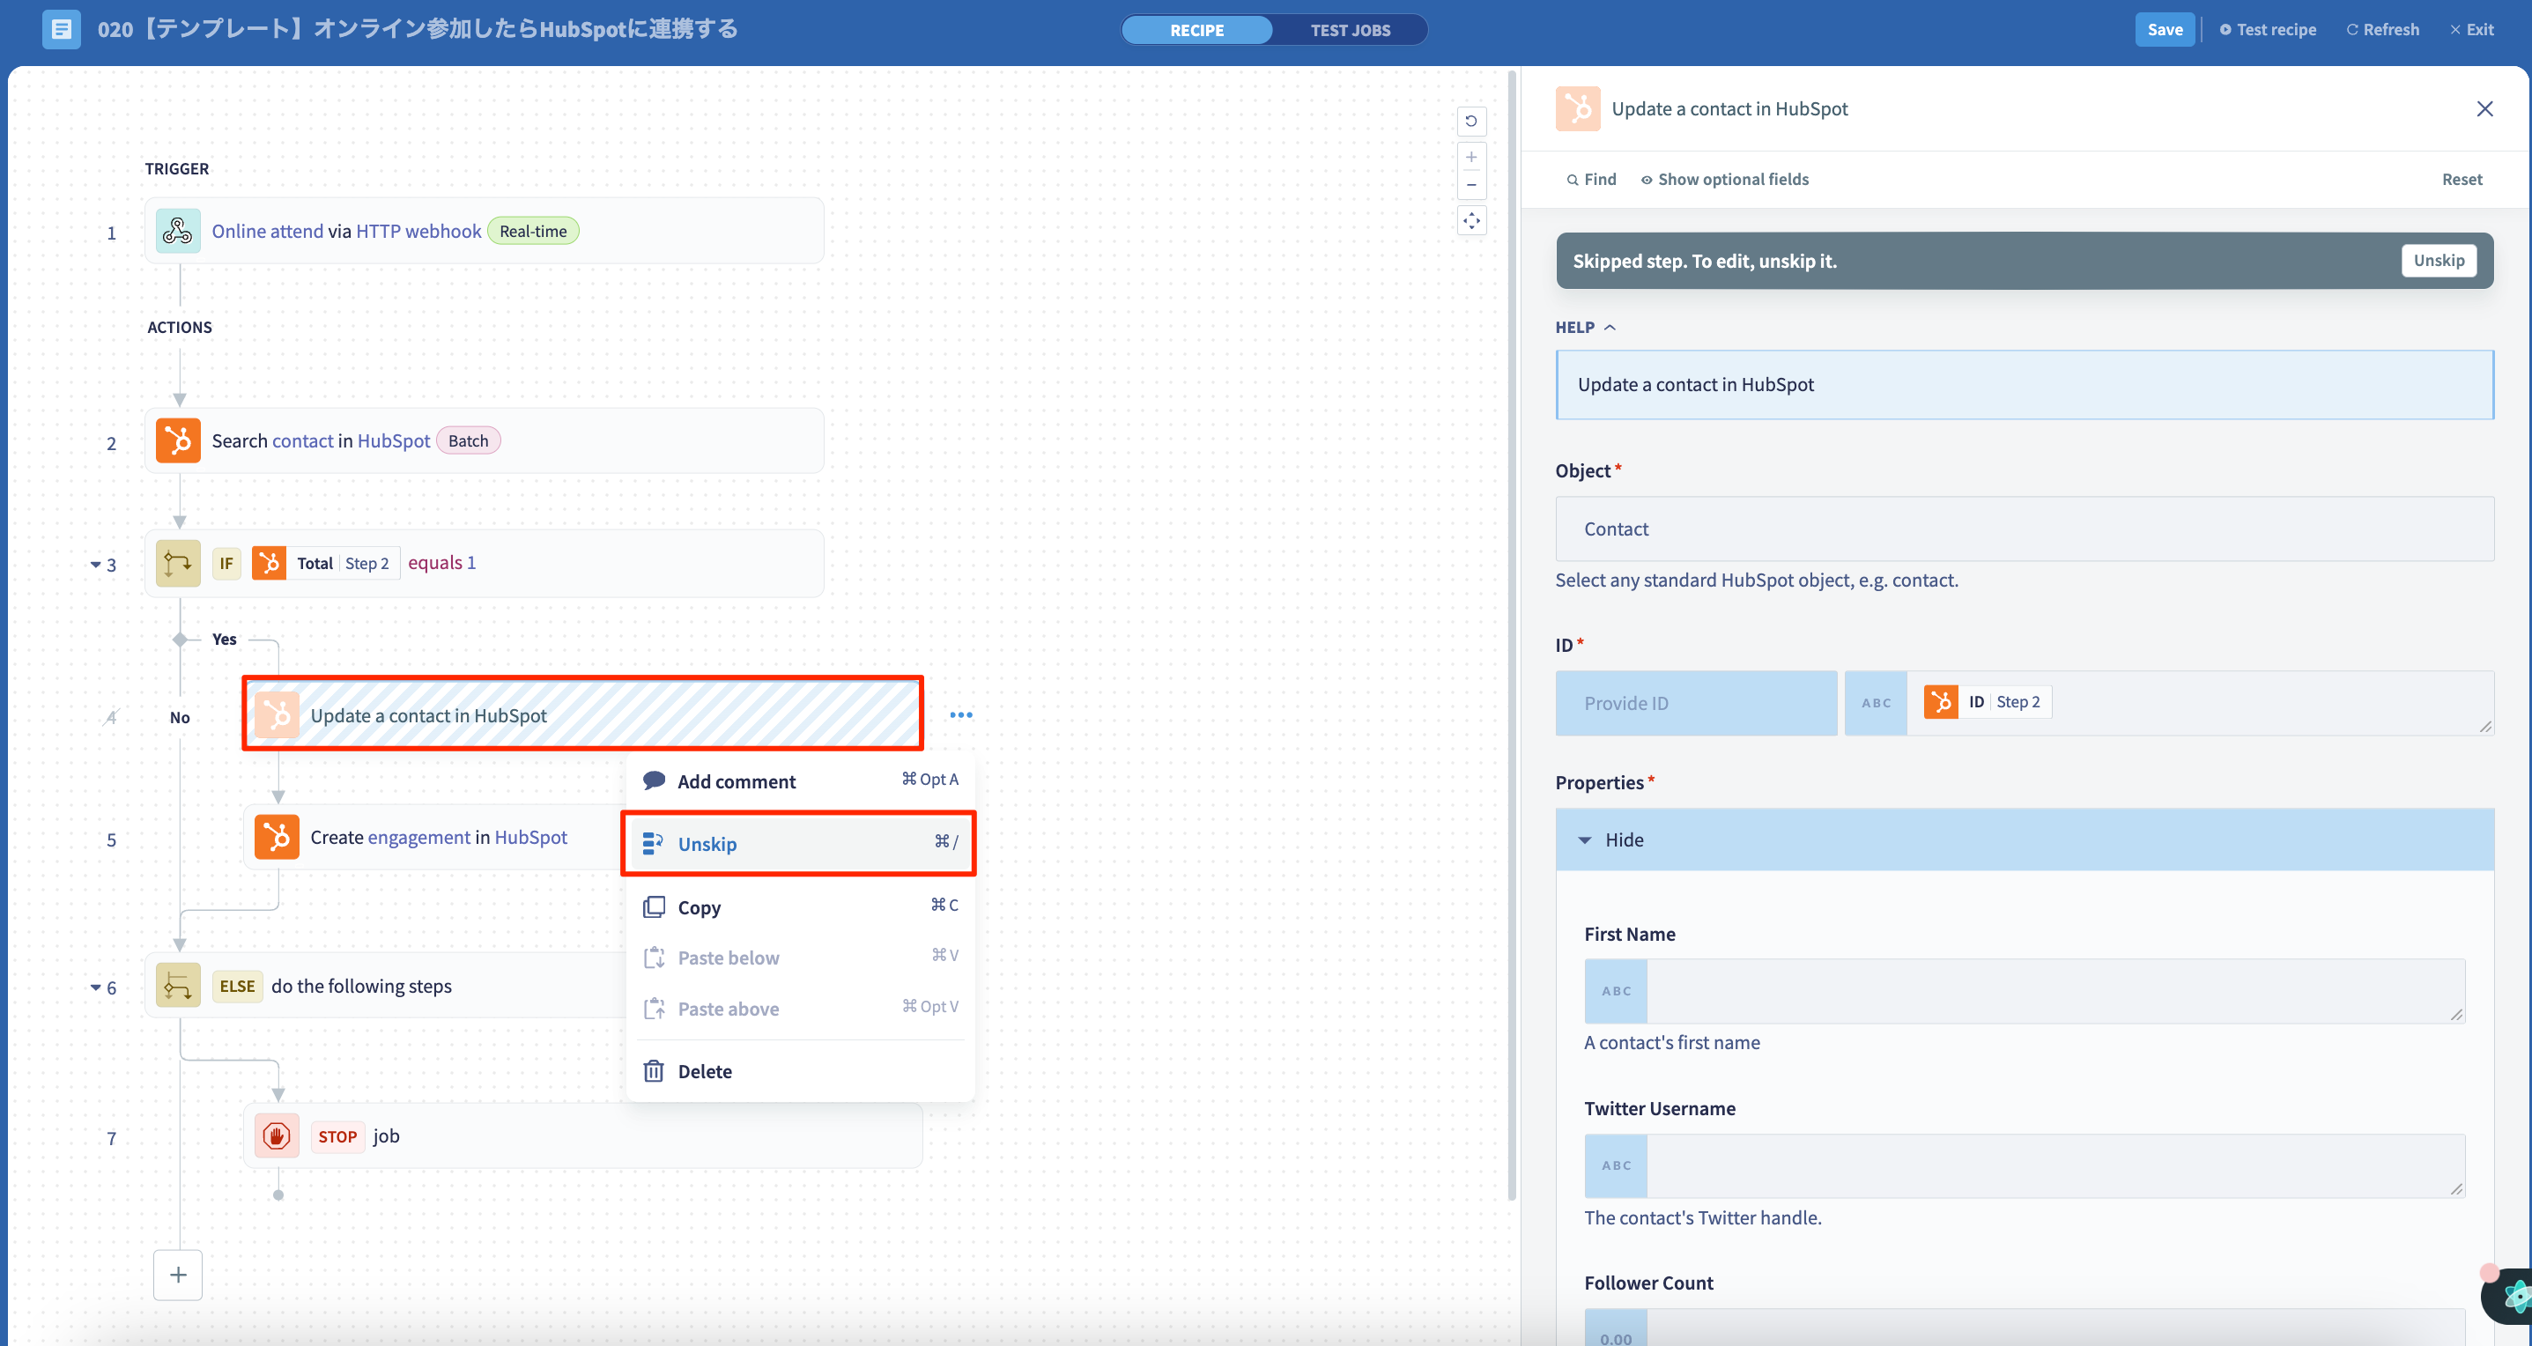This screenshot has height=1346, width=2532.
Task: Zoom in the recipe canvas
Action: click(x=1471, y=157)
